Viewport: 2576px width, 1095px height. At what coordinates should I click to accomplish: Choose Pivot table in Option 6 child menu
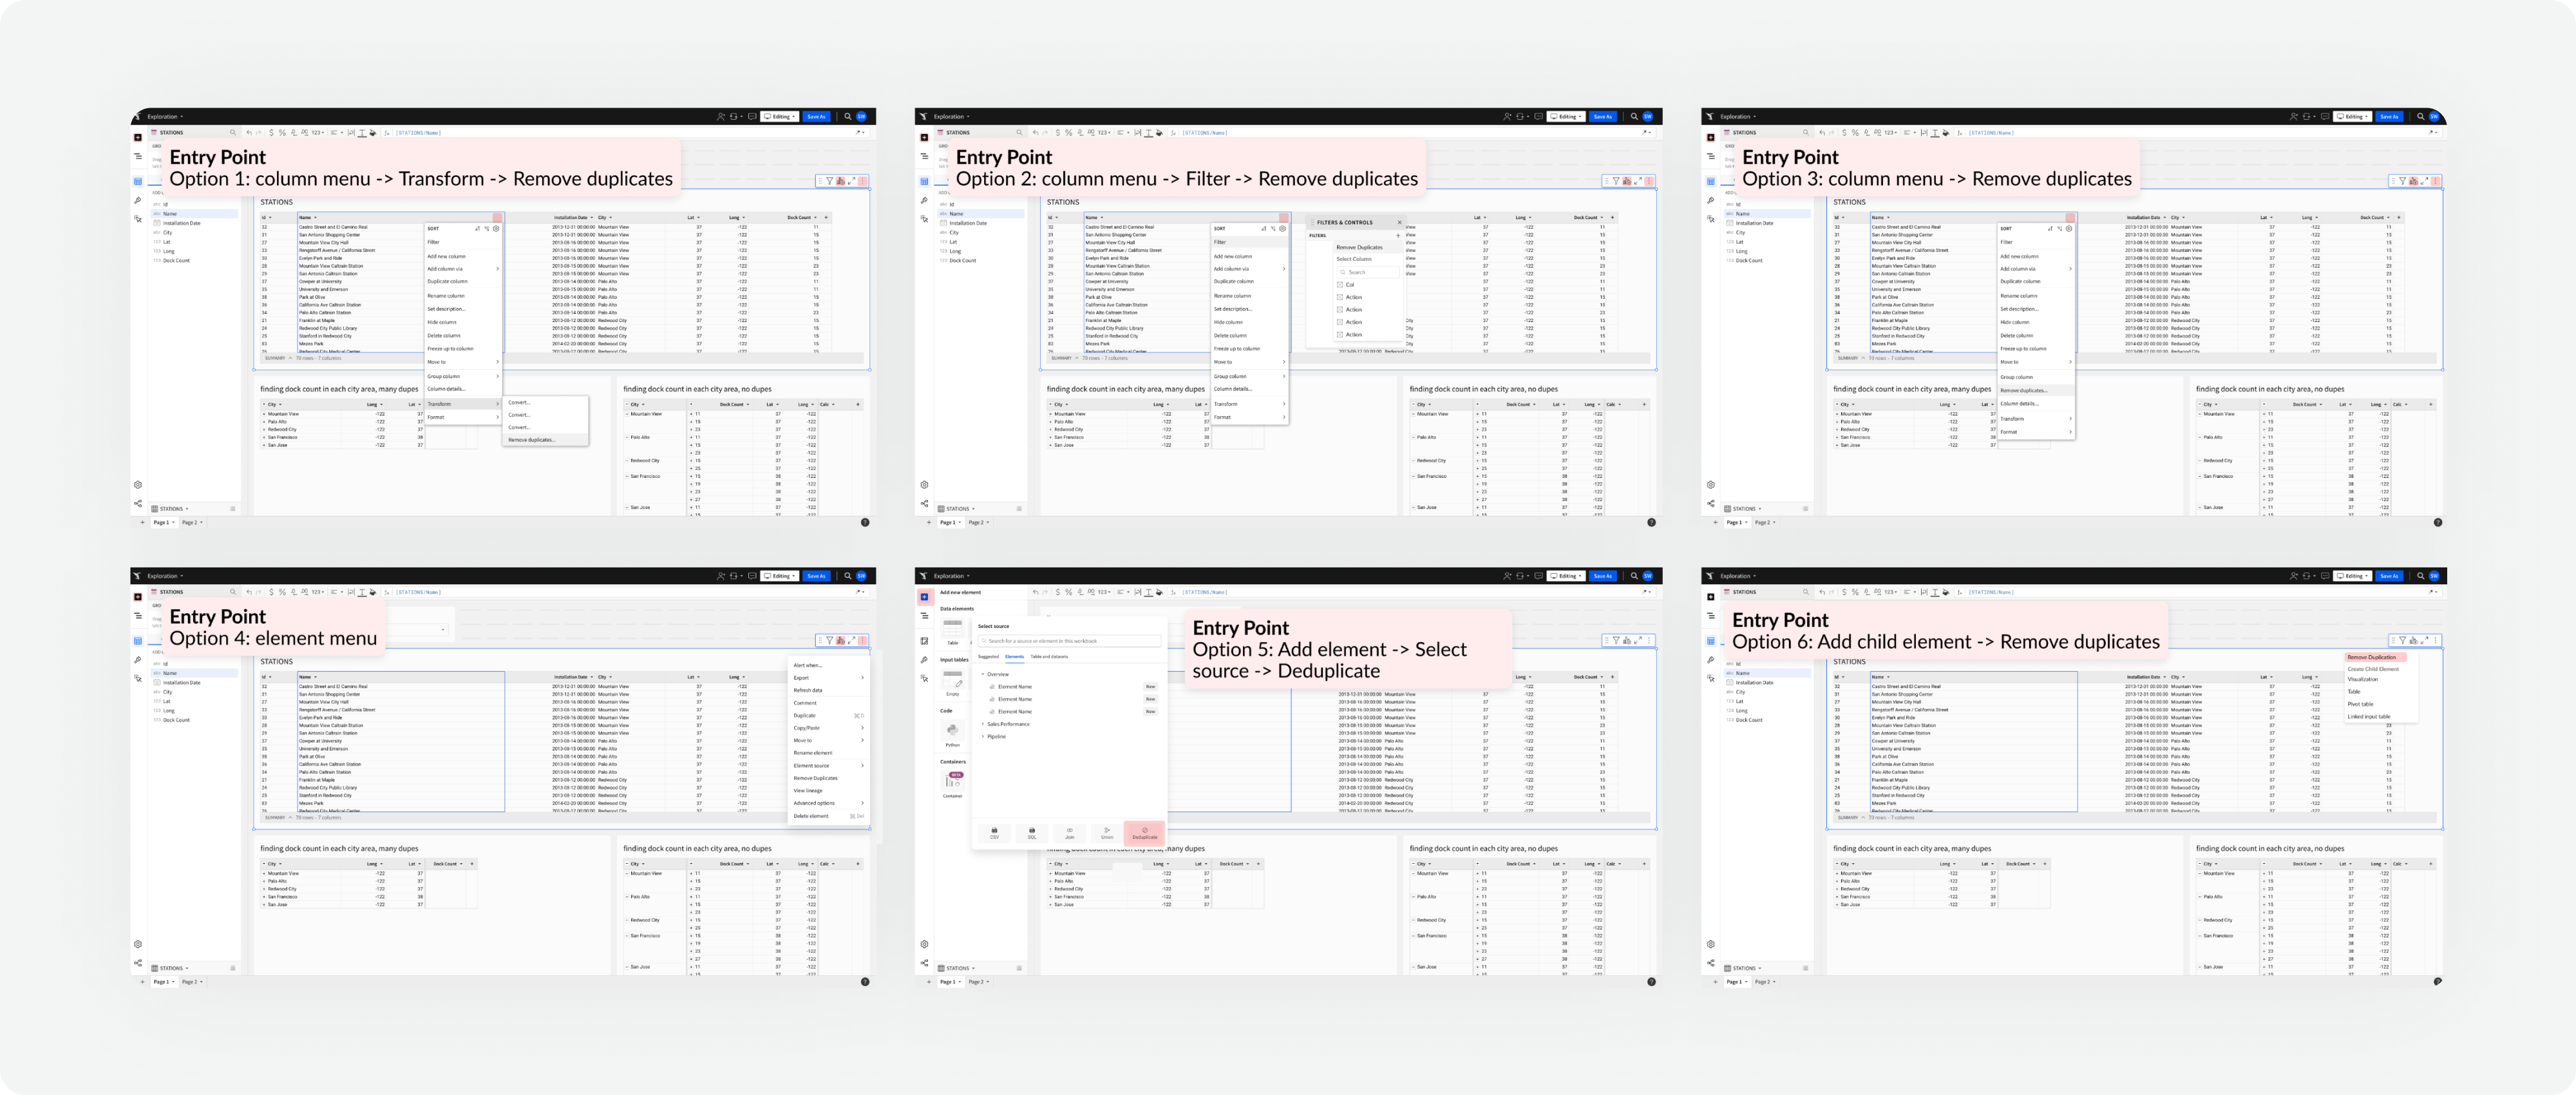point(2361,704)
